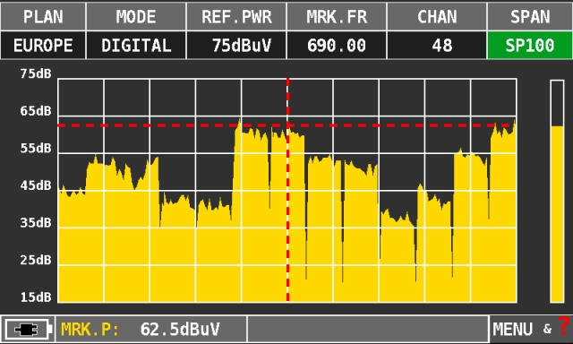Select the battery power plug icon
Image resolution: width=573 pixels, height=344 pixels.
tap(28, 330)
